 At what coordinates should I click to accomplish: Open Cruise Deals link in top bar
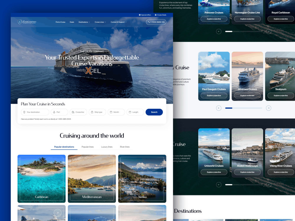160,15
